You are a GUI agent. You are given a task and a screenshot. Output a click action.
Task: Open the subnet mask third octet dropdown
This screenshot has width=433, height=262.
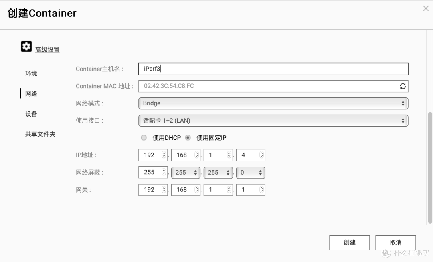coord(218,173)
